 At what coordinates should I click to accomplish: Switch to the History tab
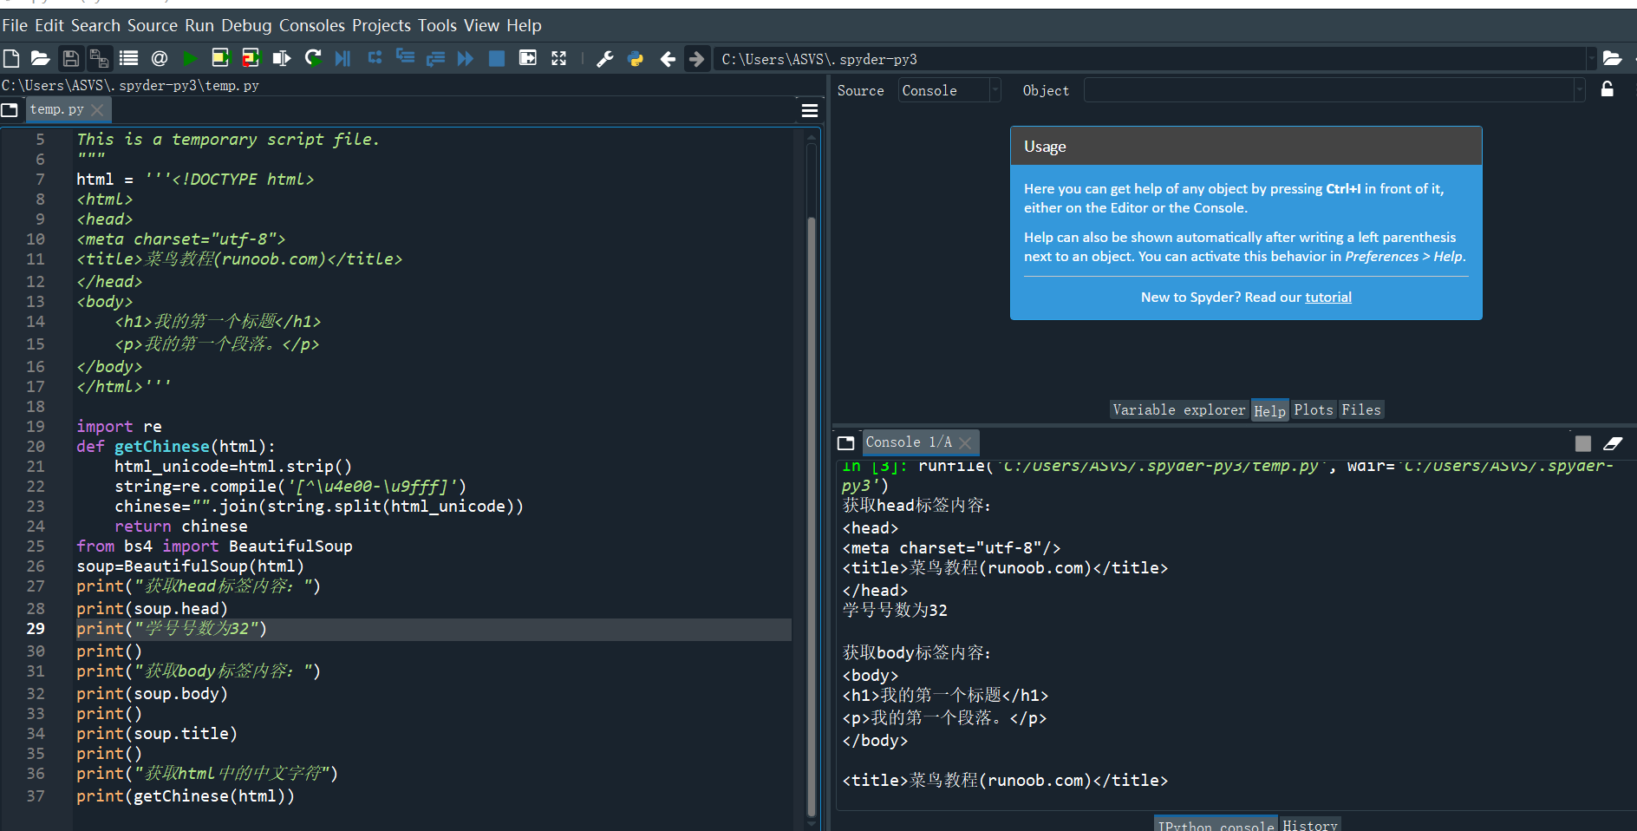(1309, 825)
